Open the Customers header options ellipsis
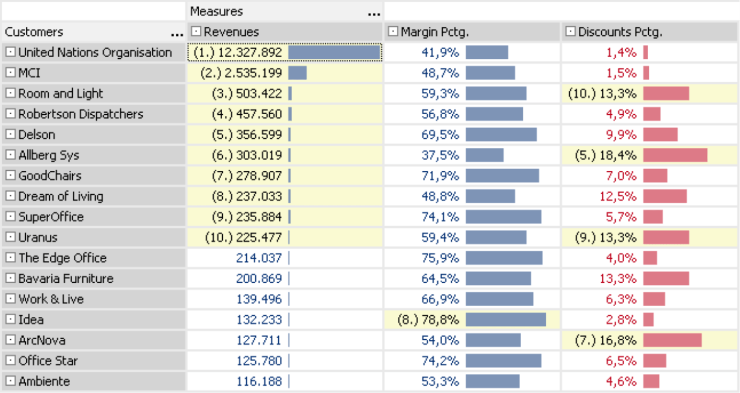Screen dimensions: 740x393 coord(177,34)
